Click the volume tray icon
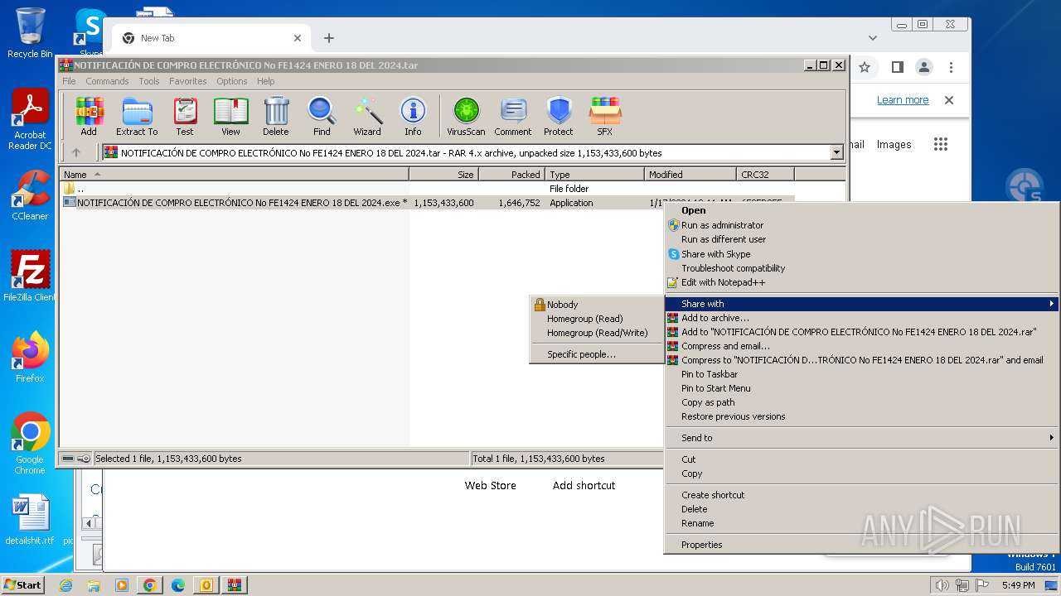 pos(942,585)
